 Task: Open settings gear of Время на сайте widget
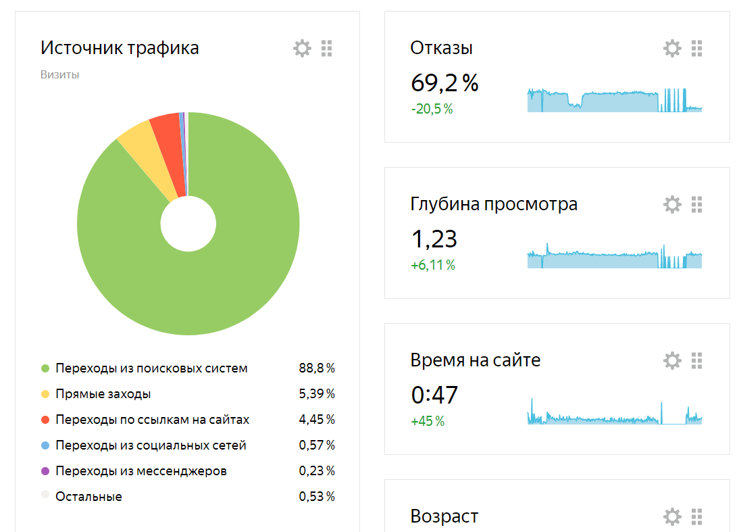[x=672, y=360]
